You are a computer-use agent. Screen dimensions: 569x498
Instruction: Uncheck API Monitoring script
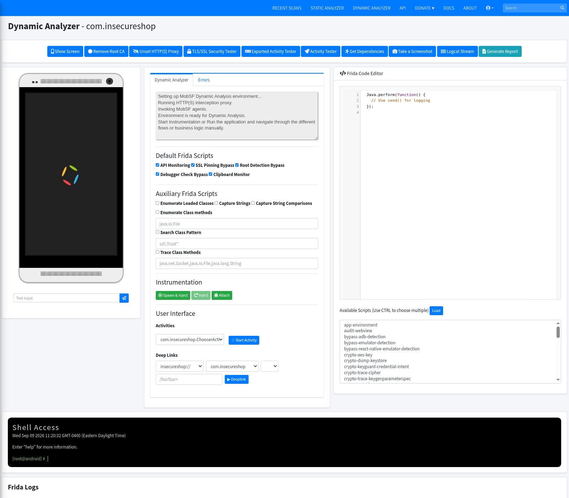pyautogui.click(x=158, y=165)
